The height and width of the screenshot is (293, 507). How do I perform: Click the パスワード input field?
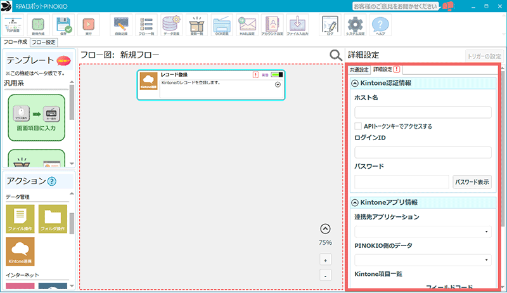[402, 182]
